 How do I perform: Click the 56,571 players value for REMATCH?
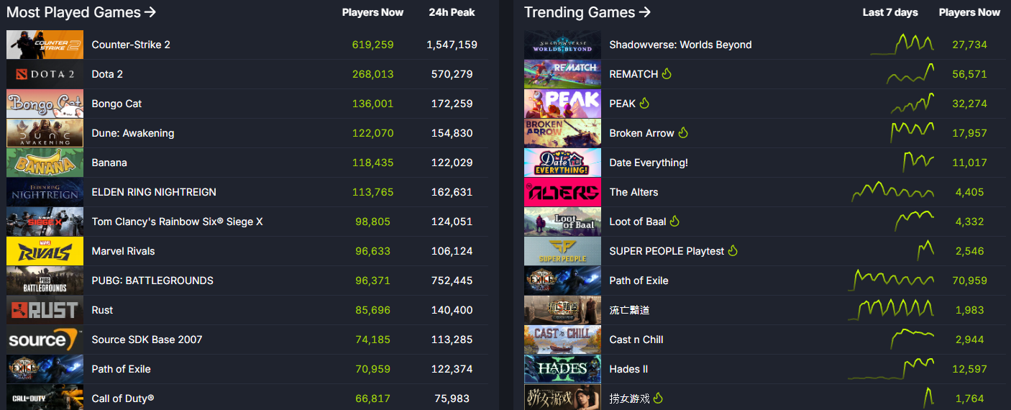click(x=969, y=74)
